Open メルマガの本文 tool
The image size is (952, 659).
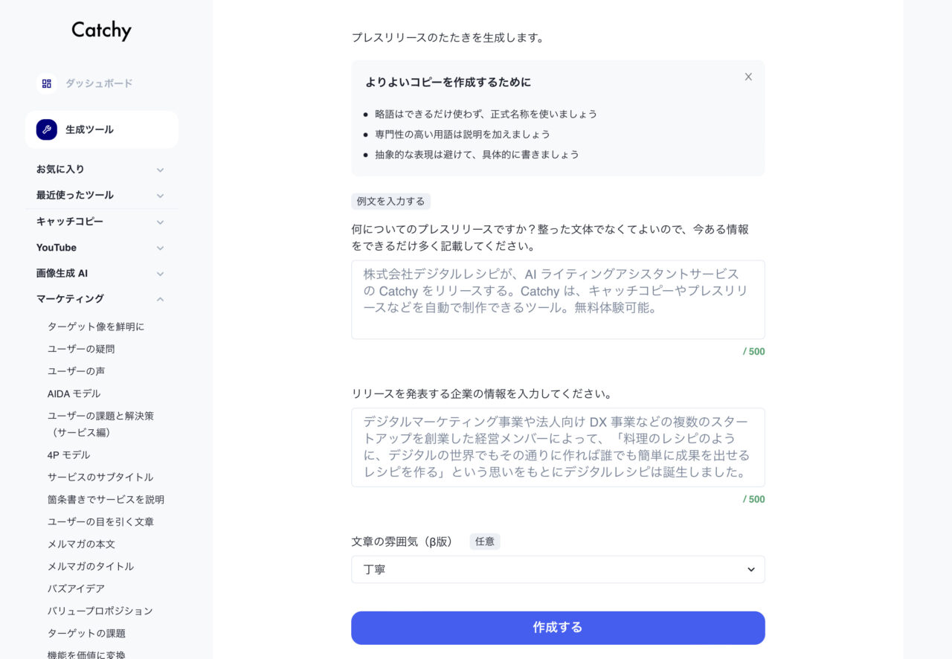click(81, 544)
